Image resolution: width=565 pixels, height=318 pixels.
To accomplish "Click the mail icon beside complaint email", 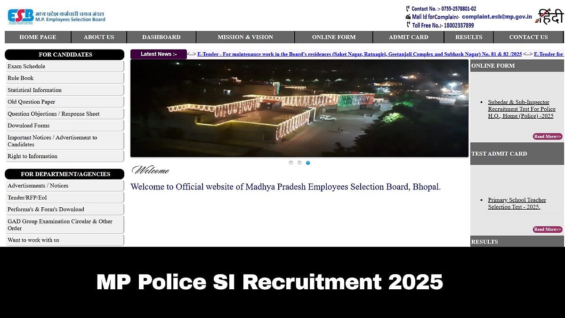I will (408, 17).
